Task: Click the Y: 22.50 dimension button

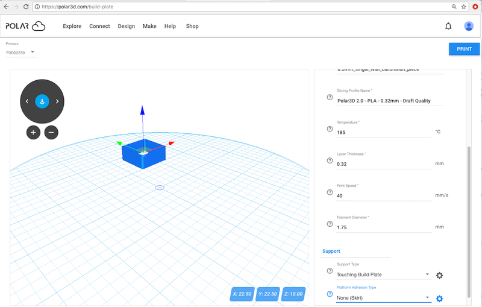Action: coord(268,294)
